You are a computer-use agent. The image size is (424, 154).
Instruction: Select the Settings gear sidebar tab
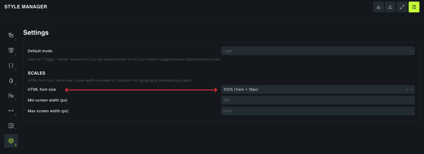point(11,141)
